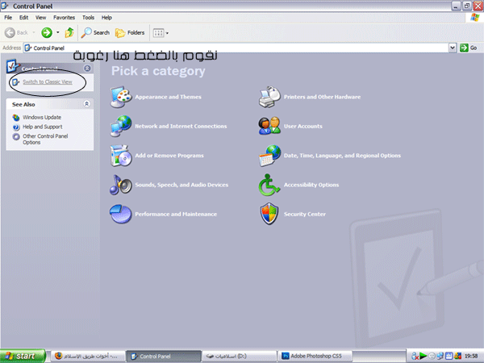Click Appearance and Themes category link
Screen dimensions: 484x363
click(169, 97)
